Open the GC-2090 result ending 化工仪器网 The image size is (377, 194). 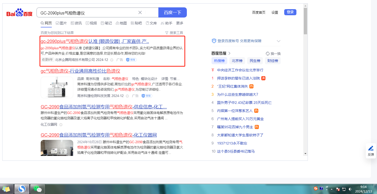(x=99, y=135)
